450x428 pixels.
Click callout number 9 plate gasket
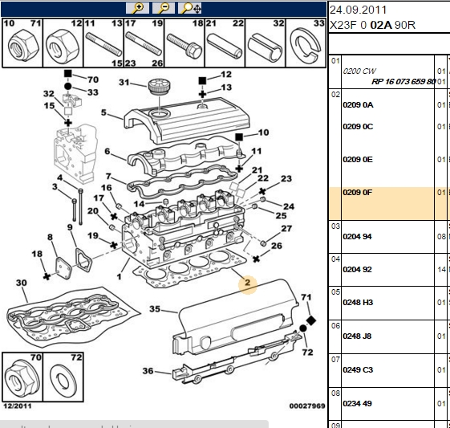tap(70, 227)
